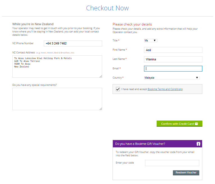The height and width of the screenshot is (184, 215).
Task: Click the Reedeem Voucher button
Action: (186, 173)
